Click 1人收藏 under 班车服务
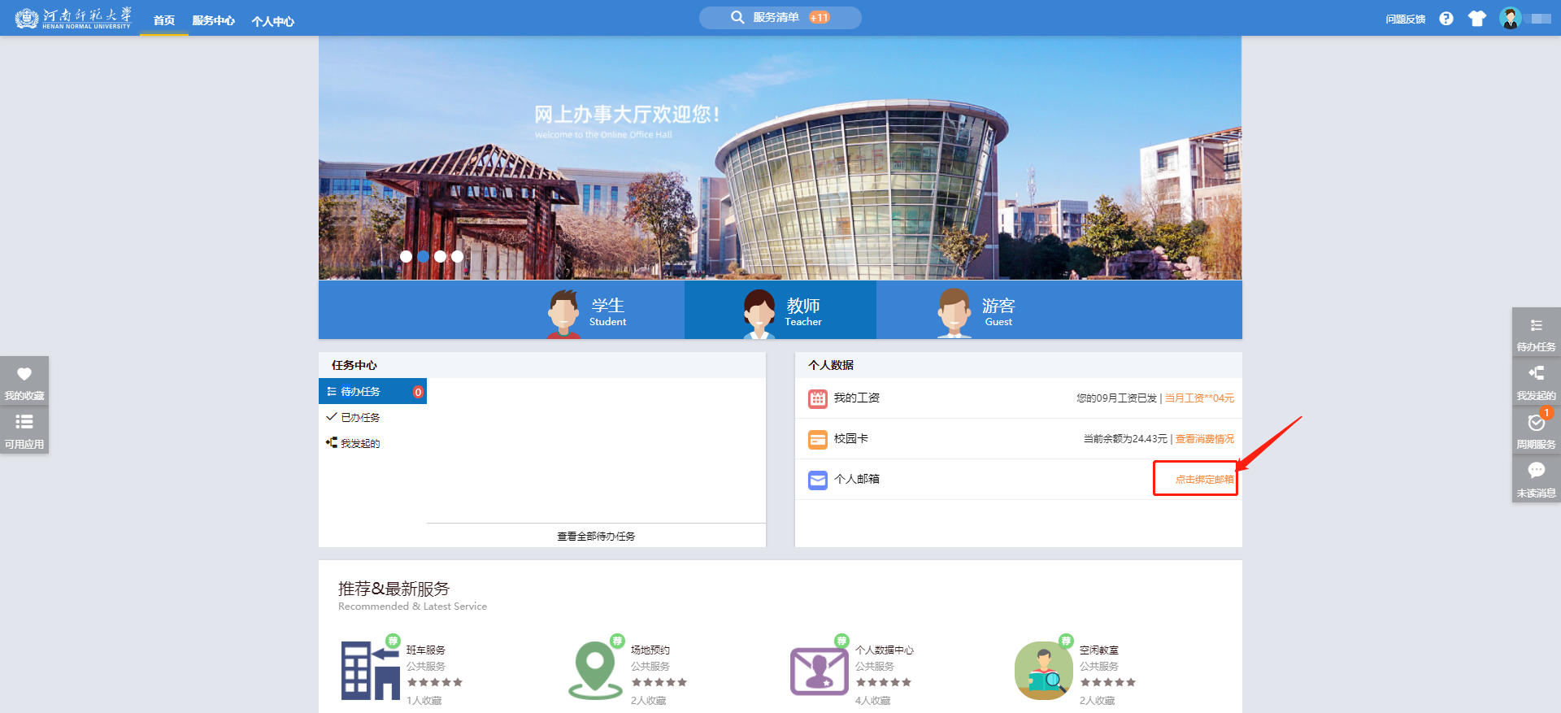1561x713 pixels. point(424,700)
